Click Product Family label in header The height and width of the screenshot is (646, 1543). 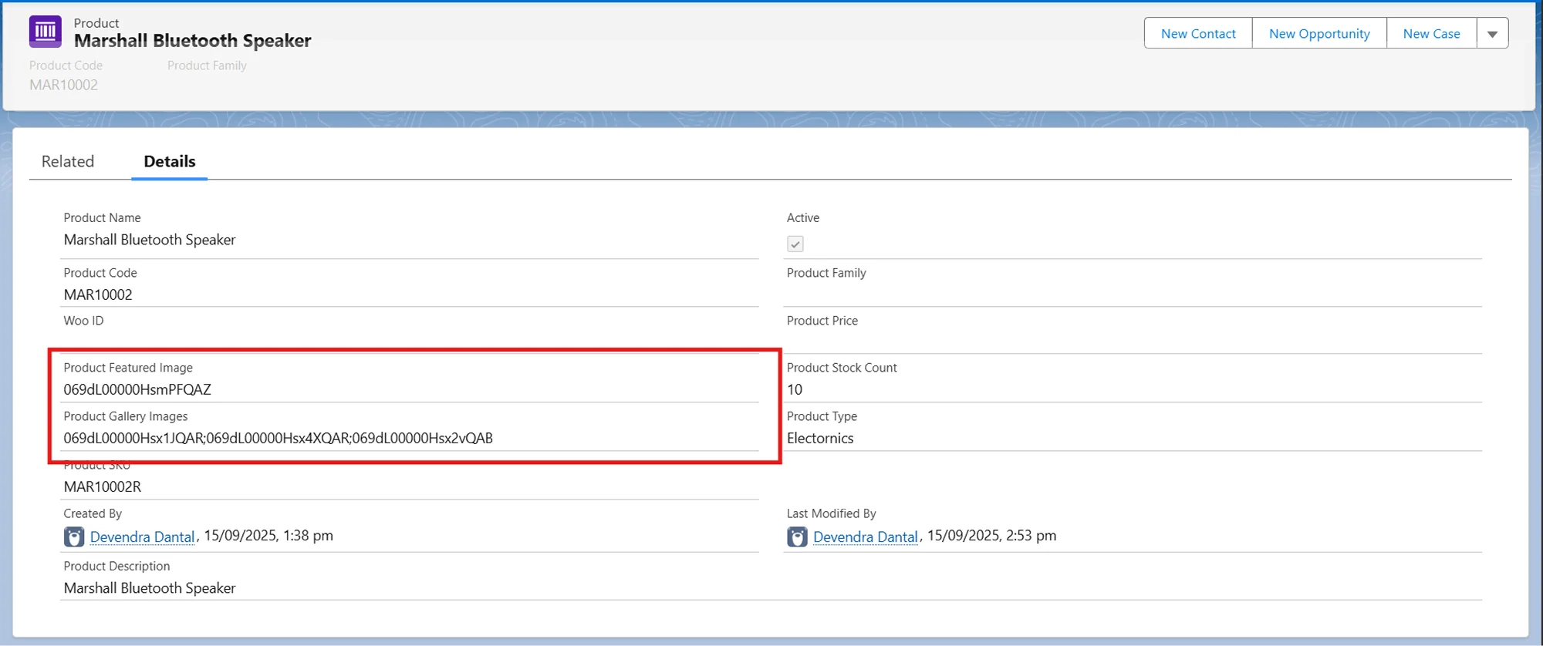point(207,66)
